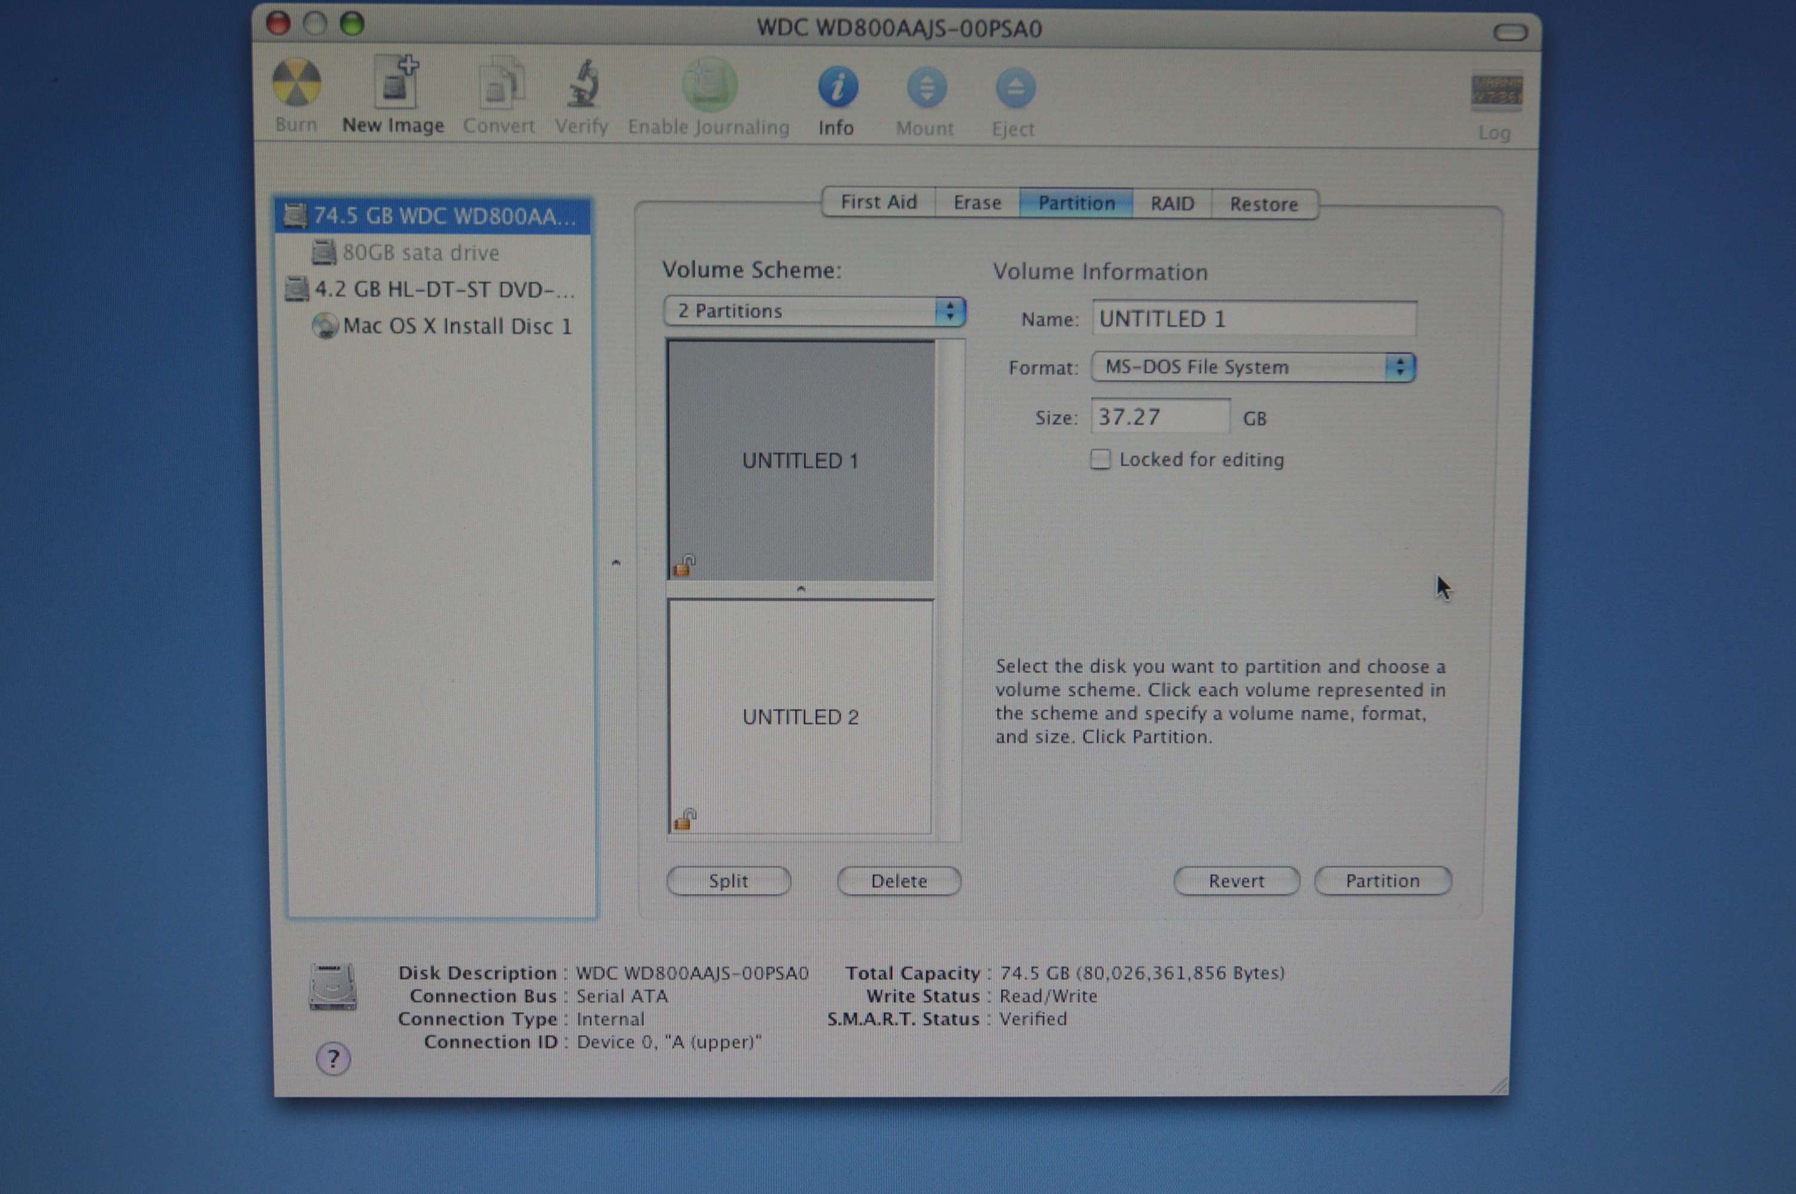Click the Split button
The width and height of the screenshot is (1796, 1194).
tap(728, 881)
